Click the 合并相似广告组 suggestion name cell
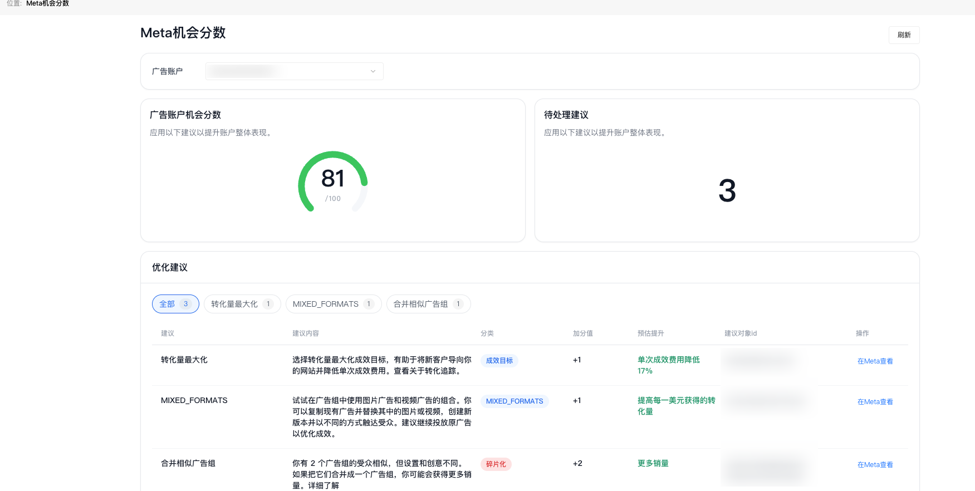 pyautogui.click(x=188, y=463)
